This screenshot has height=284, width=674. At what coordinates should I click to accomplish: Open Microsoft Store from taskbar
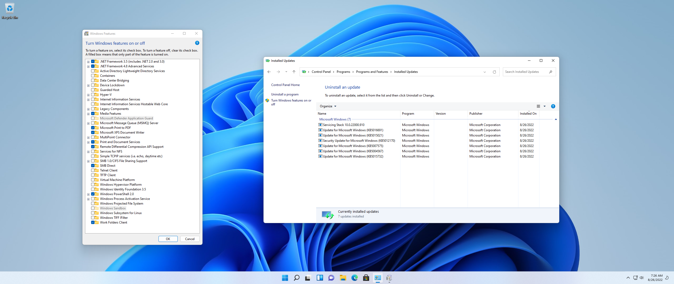(366, 278)
